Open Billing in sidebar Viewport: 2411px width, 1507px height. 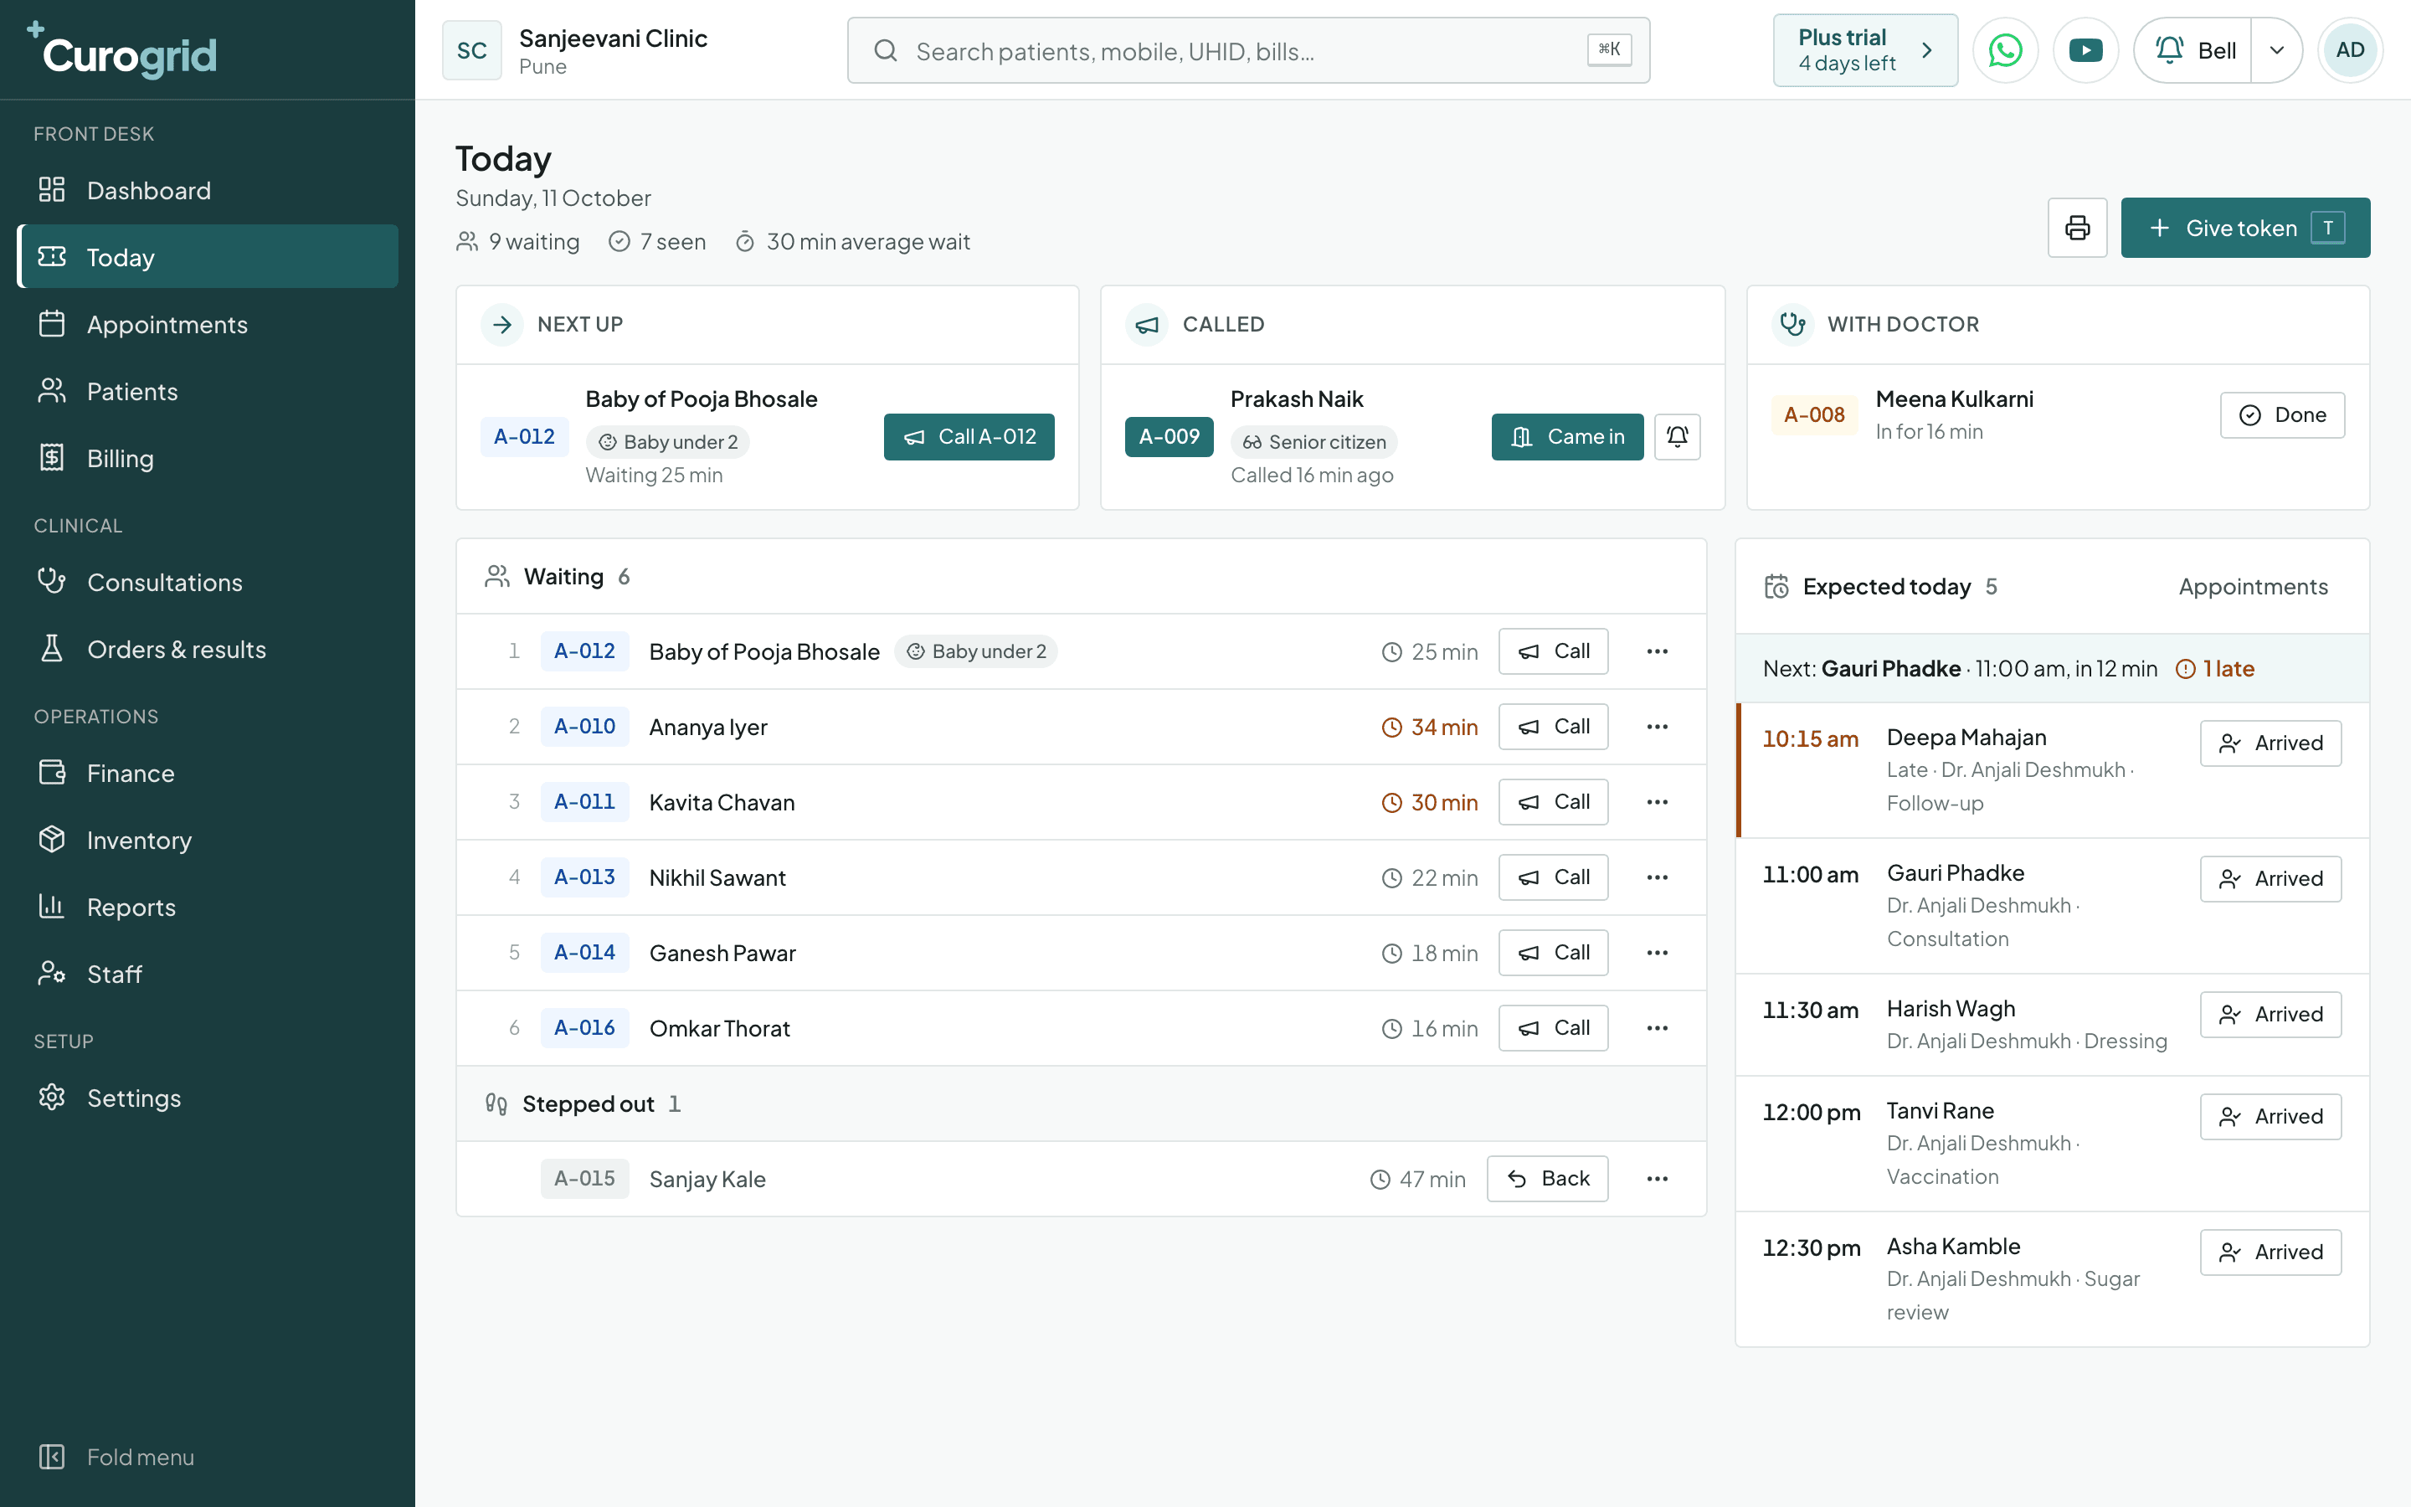point(208,459)
